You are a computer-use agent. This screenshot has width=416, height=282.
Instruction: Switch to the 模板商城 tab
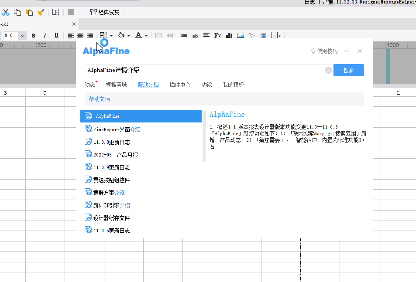coord(116,85)
